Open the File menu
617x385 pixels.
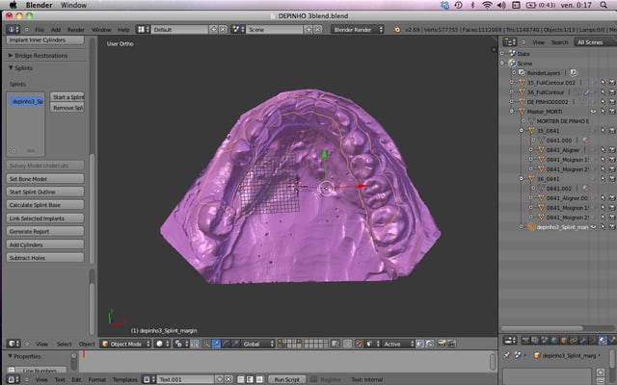[x=40, y=30]
